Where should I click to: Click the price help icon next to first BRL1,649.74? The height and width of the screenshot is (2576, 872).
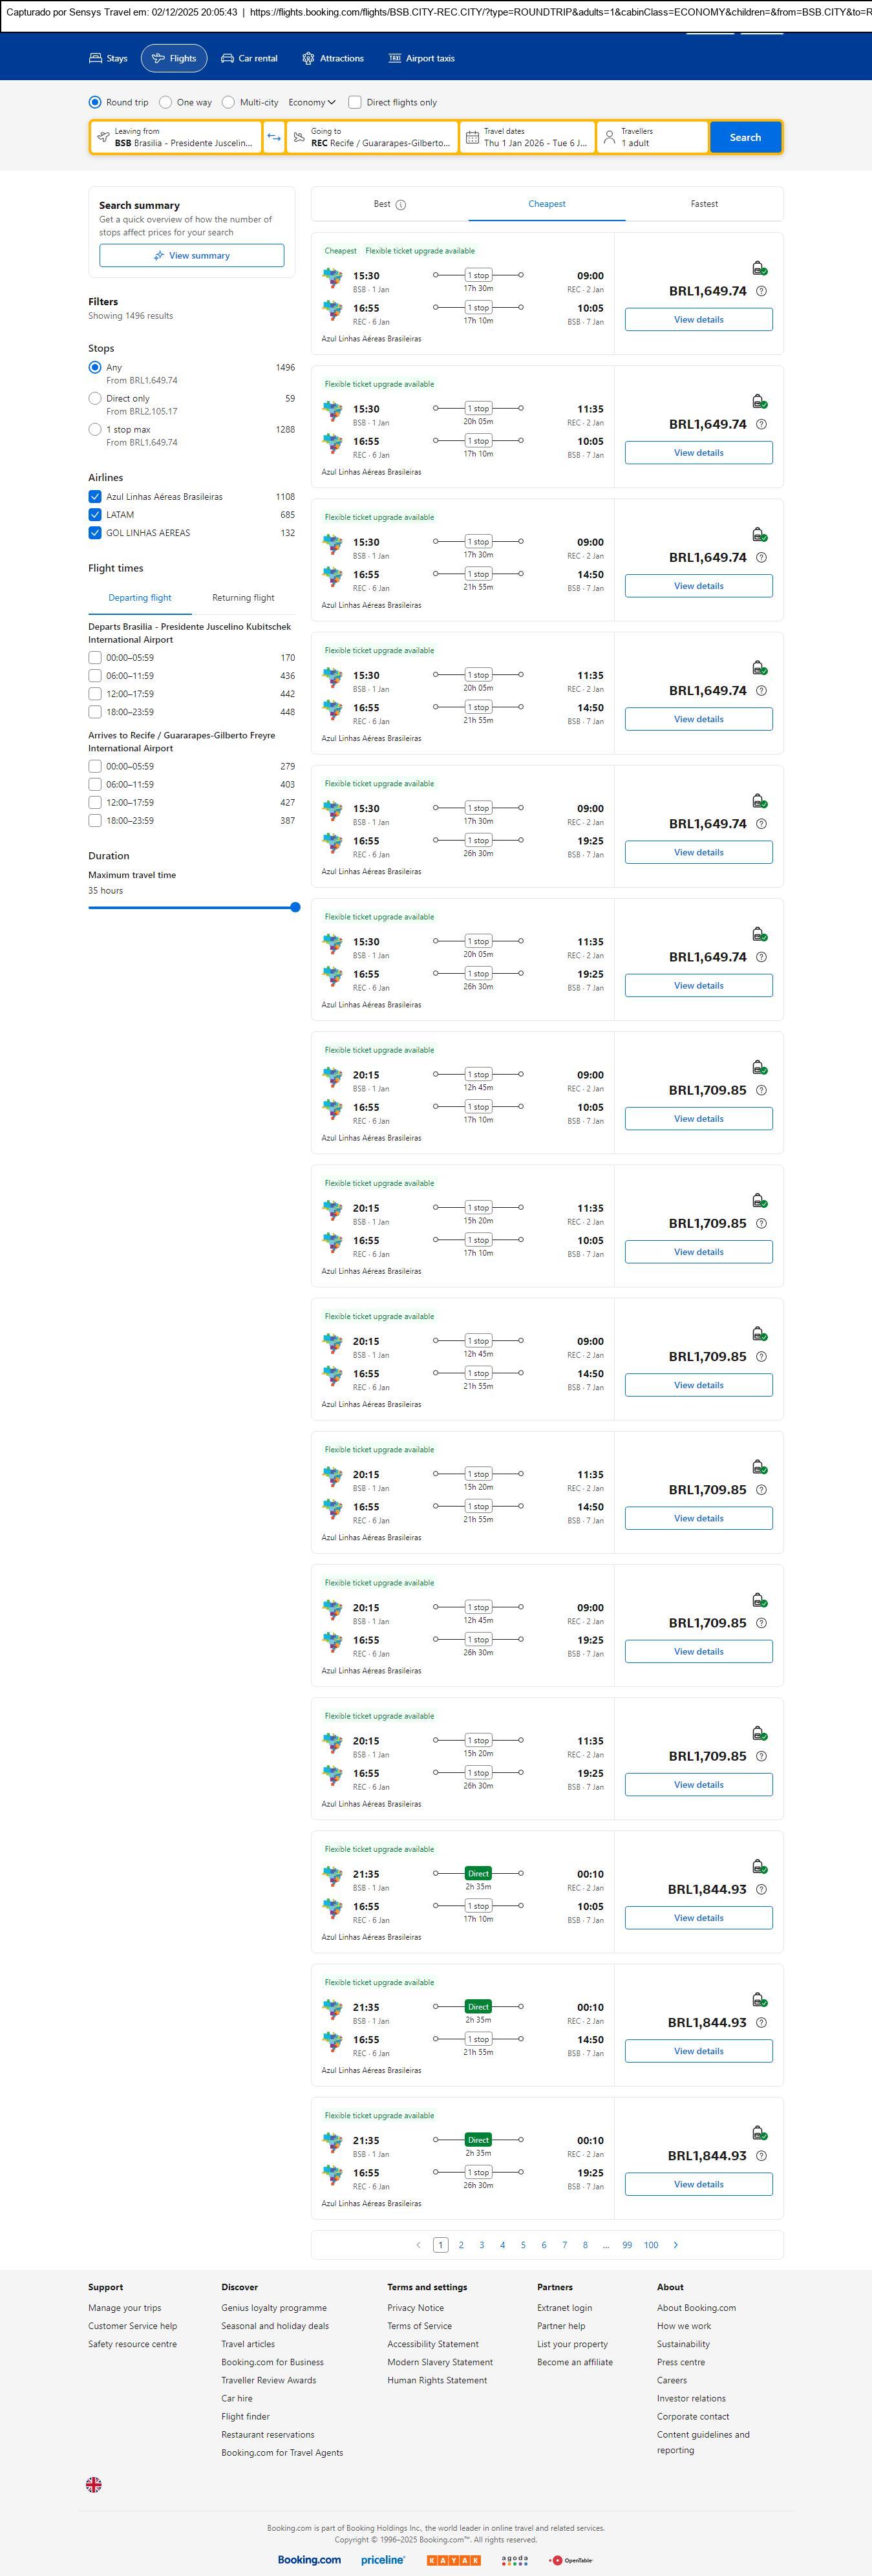(761, 291)
